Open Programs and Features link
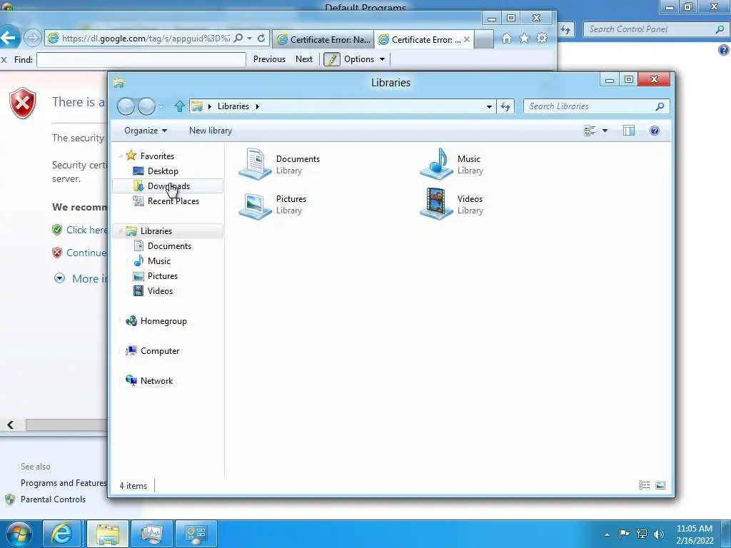731x548 pixels. tap(64, 483)
